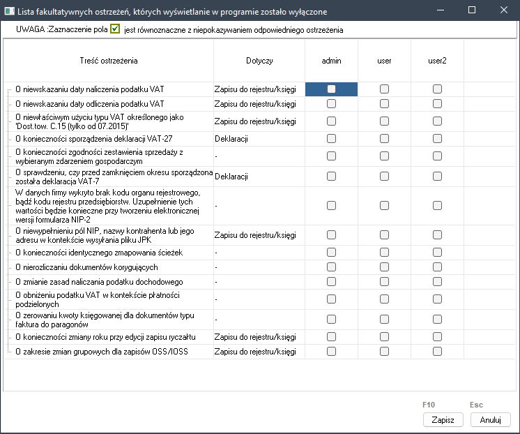Tick user checkbox for 'formularza NIP-2' warning
520x434 pixels.
pyautogui.click(x=384, y=206)
